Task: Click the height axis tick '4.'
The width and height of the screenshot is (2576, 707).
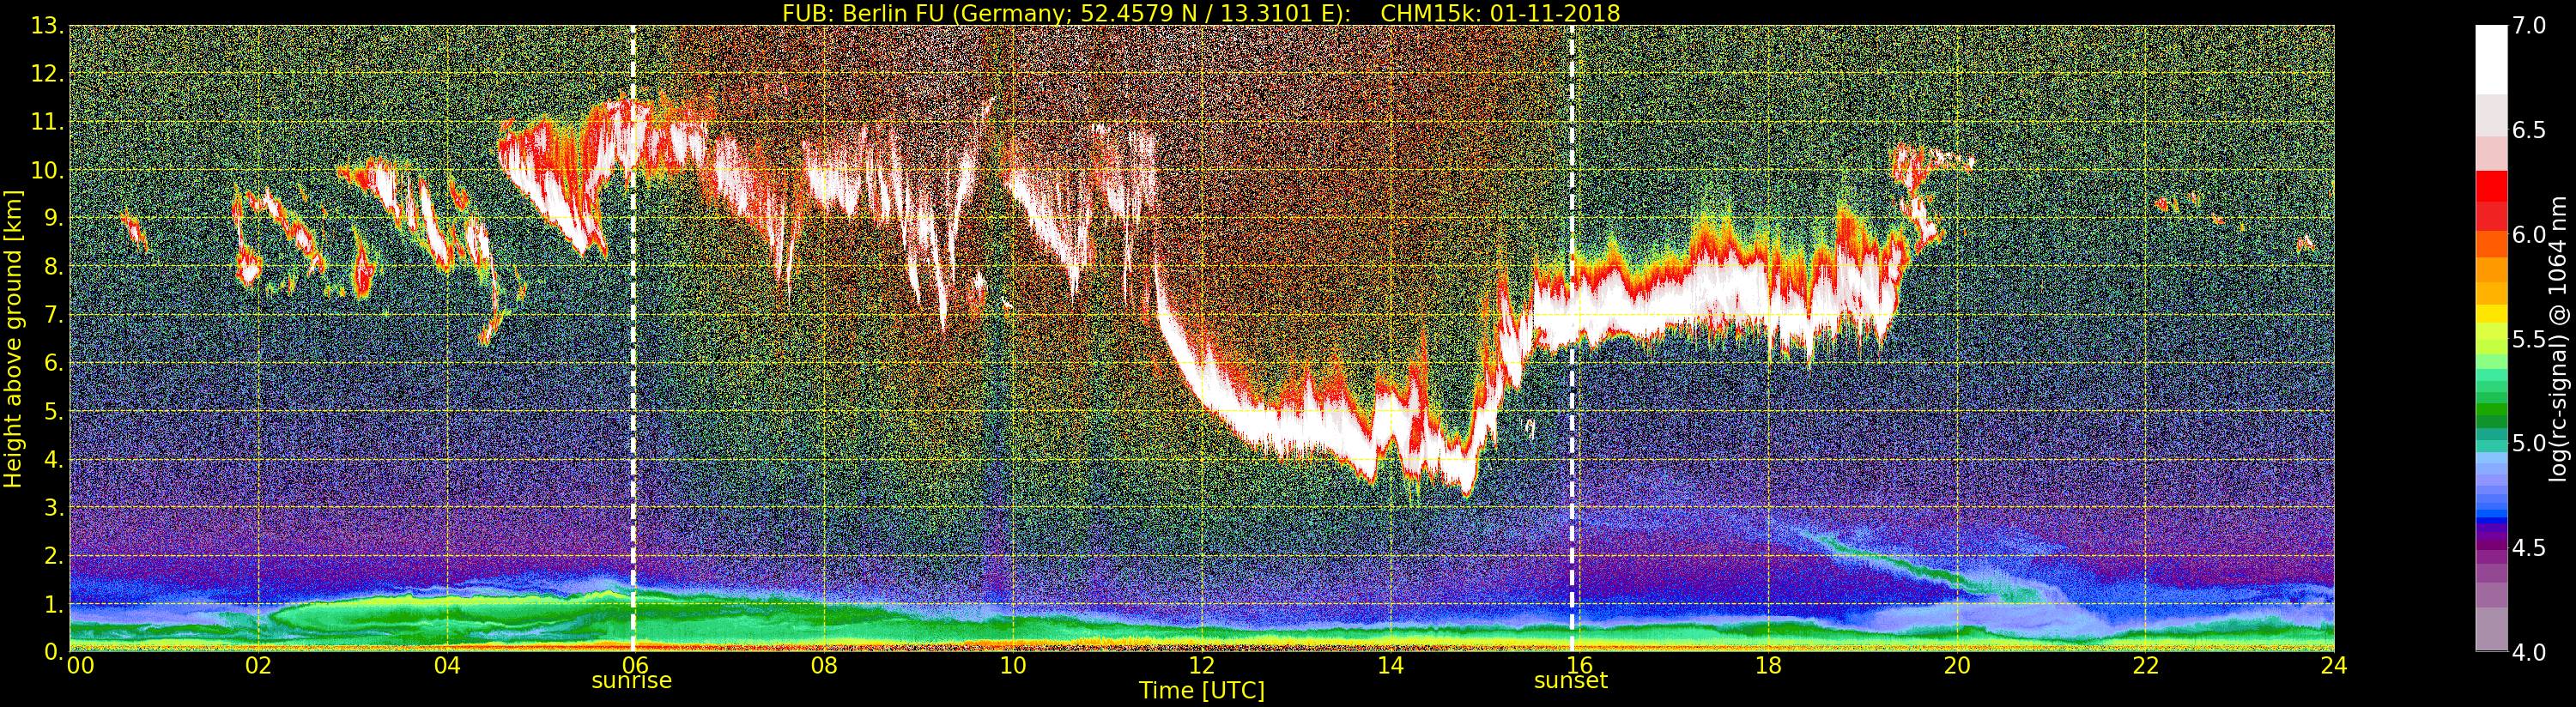Action: (53, 460)
